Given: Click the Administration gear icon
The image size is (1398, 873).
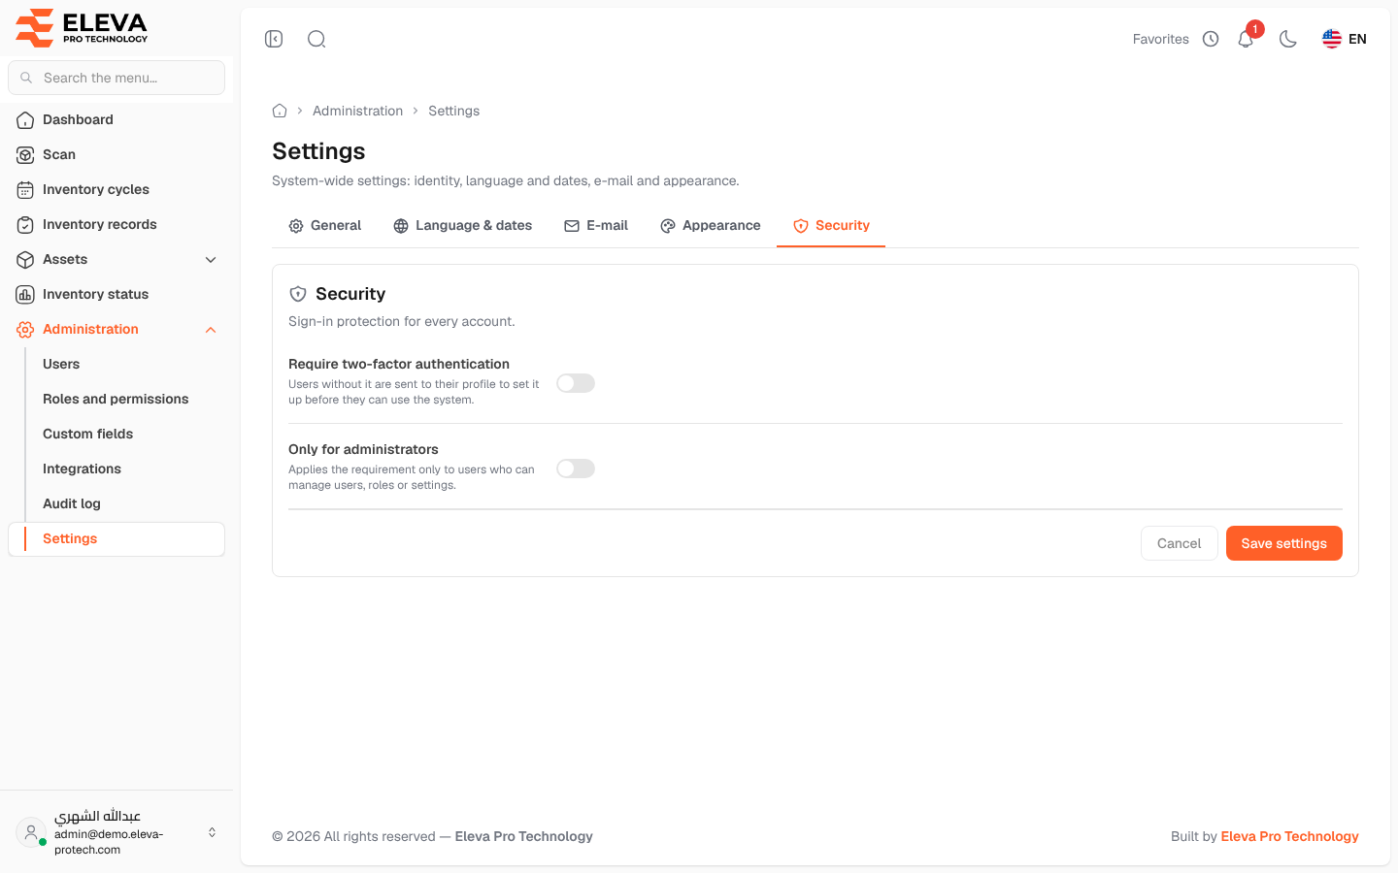Looking at the screenshot, I should point(25,330).
